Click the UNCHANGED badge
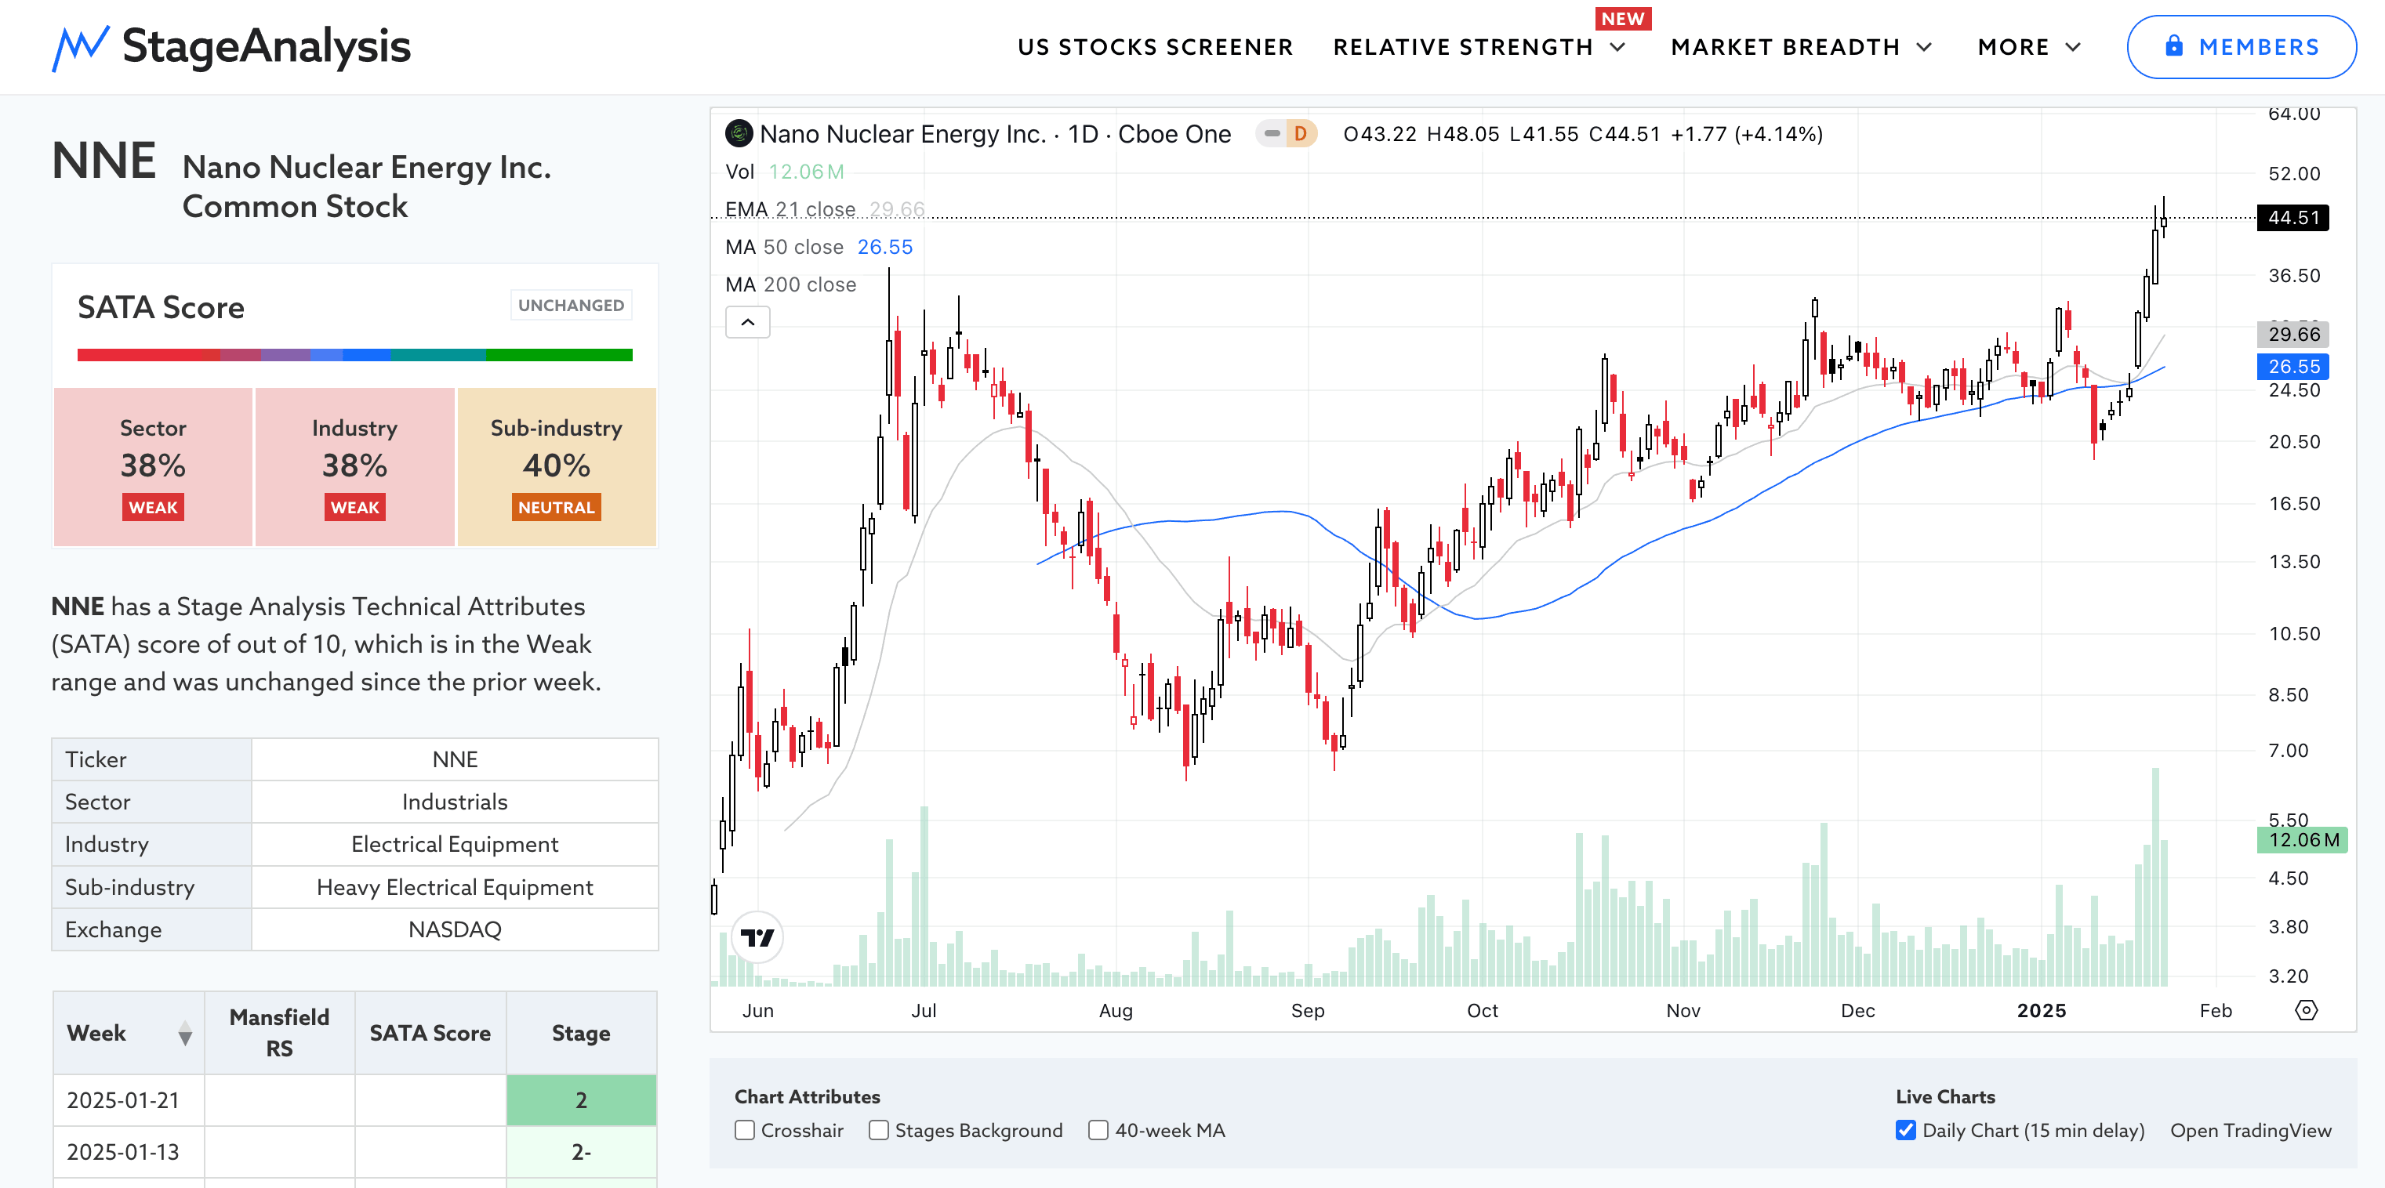The width and height of the screenshot is (2385, 1188). point(572,306)
